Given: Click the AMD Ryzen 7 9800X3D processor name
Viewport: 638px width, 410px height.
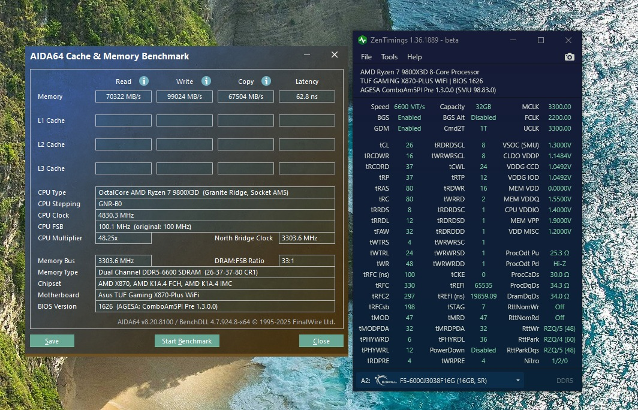Looking at the screenshot, I should coord(420,72).
